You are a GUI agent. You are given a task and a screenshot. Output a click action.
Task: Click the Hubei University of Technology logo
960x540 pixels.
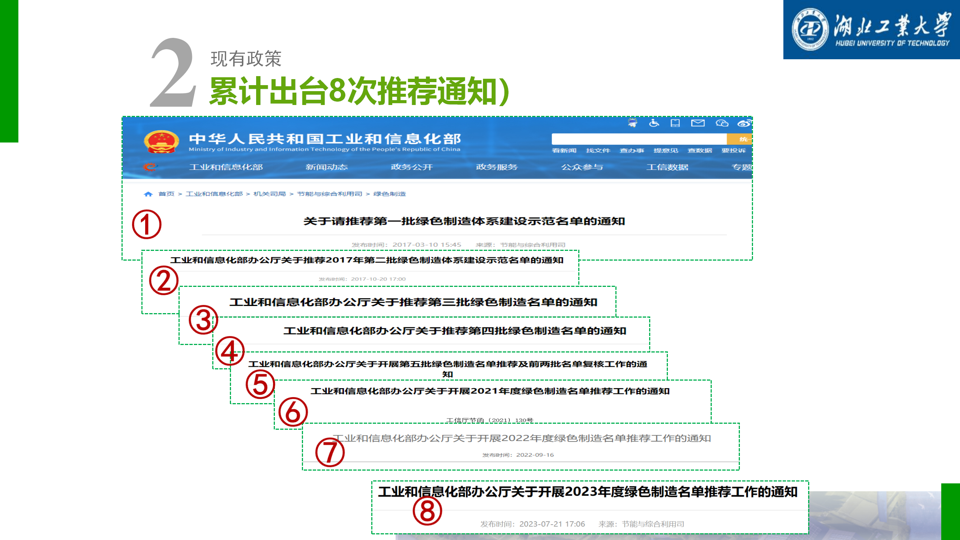coord(871,30)
